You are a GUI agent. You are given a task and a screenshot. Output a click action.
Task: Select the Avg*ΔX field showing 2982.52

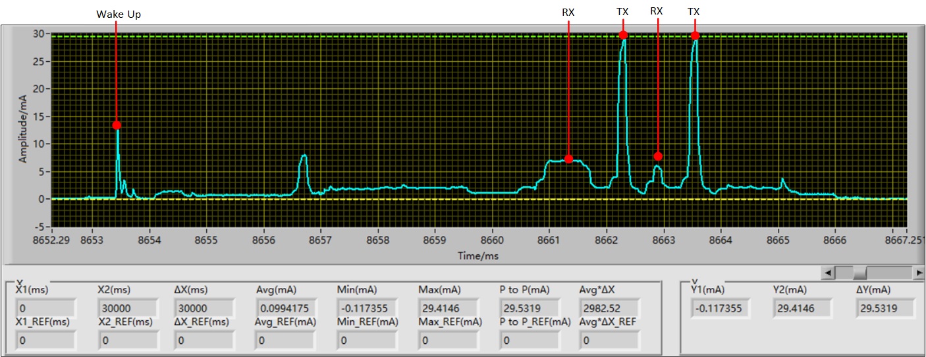tap(609, 308)
